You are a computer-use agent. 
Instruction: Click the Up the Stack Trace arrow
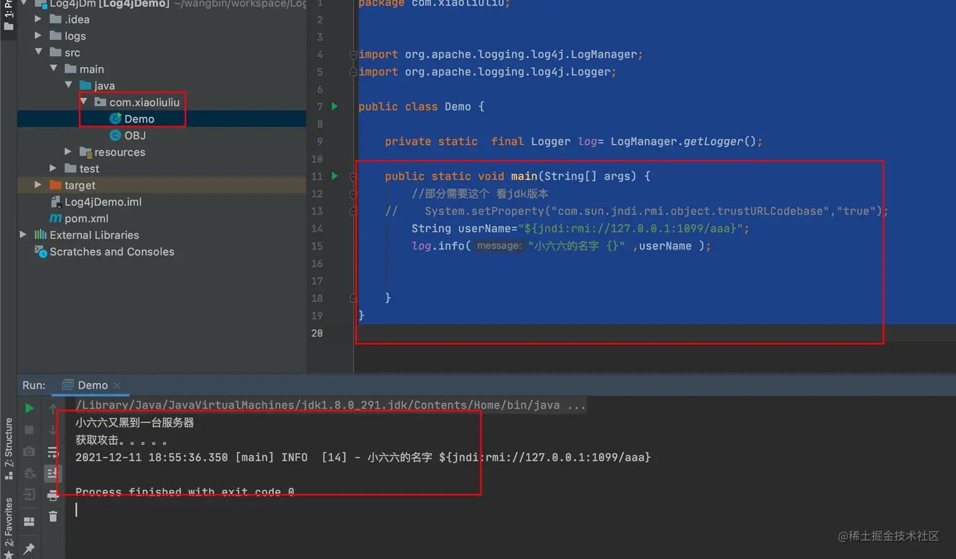pos(53,409)
